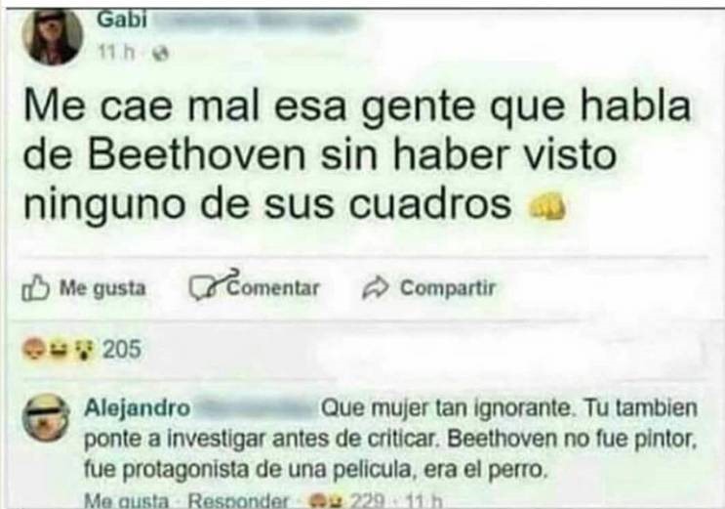The image size is (725, 509).
Task: Click the fist emoji in post
Action: click(x=546, y=205)
